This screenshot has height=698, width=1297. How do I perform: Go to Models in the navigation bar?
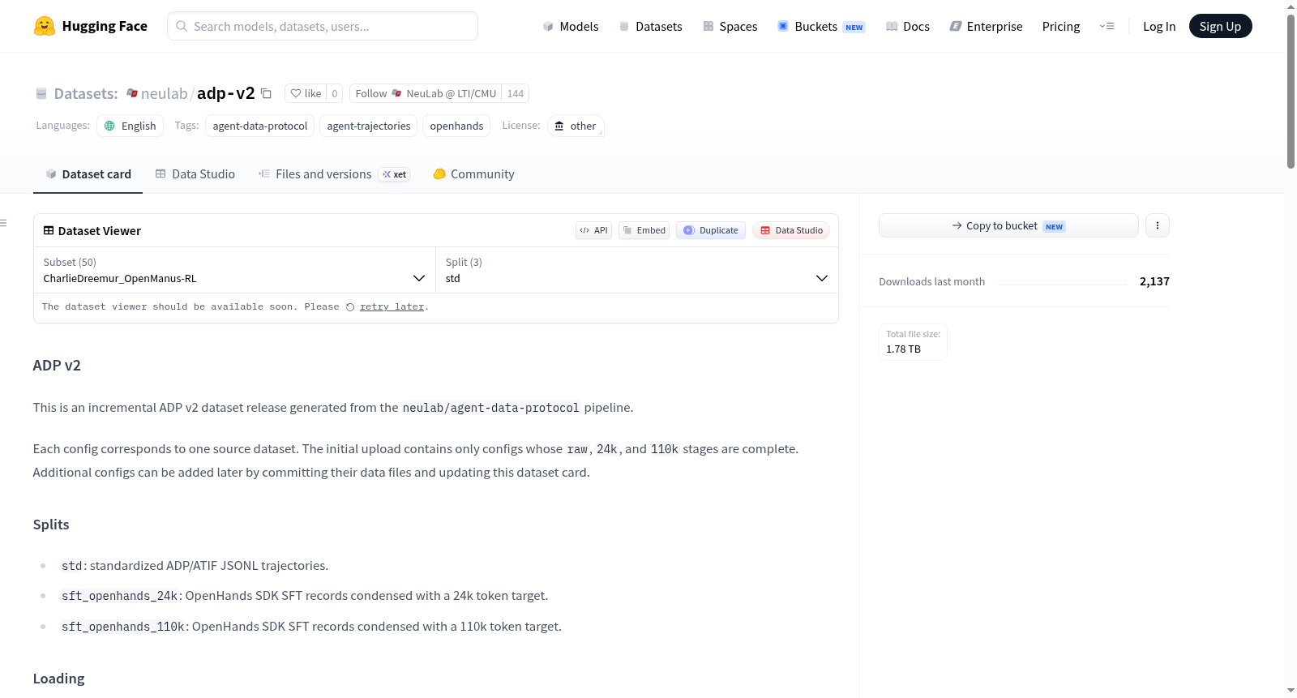pos(571,26)
